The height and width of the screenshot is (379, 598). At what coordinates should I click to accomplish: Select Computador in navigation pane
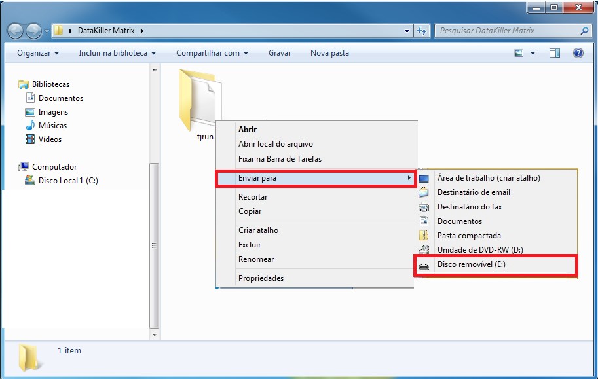tap(54, 167)
